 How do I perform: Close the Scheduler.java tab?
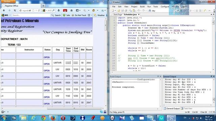click(139, 14)
